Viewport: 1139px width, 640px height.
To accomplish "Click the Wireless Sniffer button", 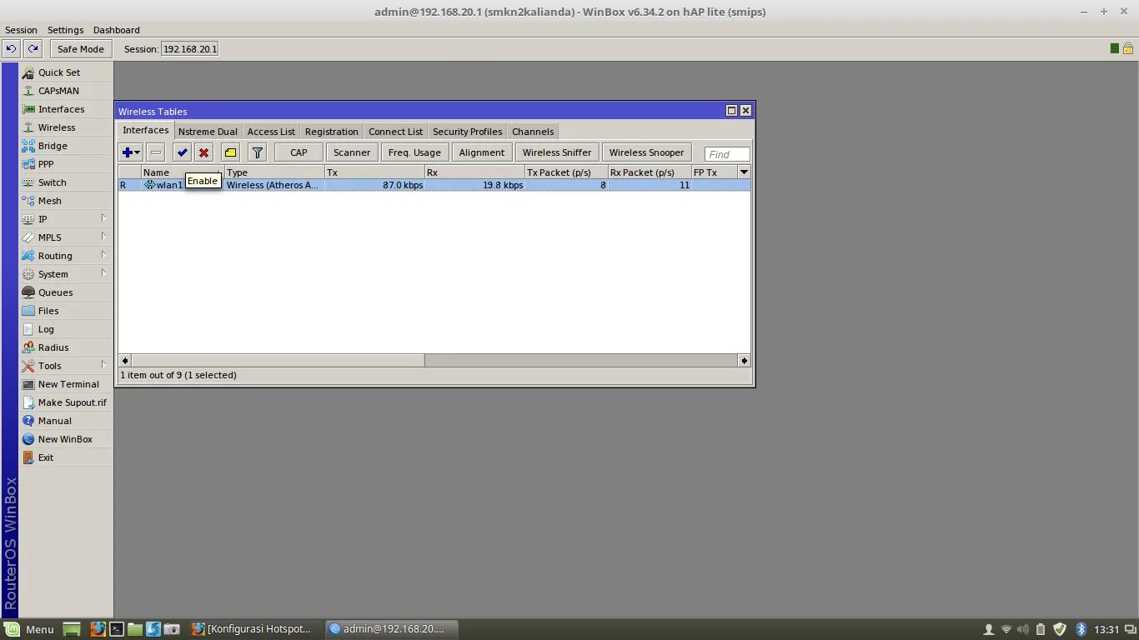I will tap(557, 152).
